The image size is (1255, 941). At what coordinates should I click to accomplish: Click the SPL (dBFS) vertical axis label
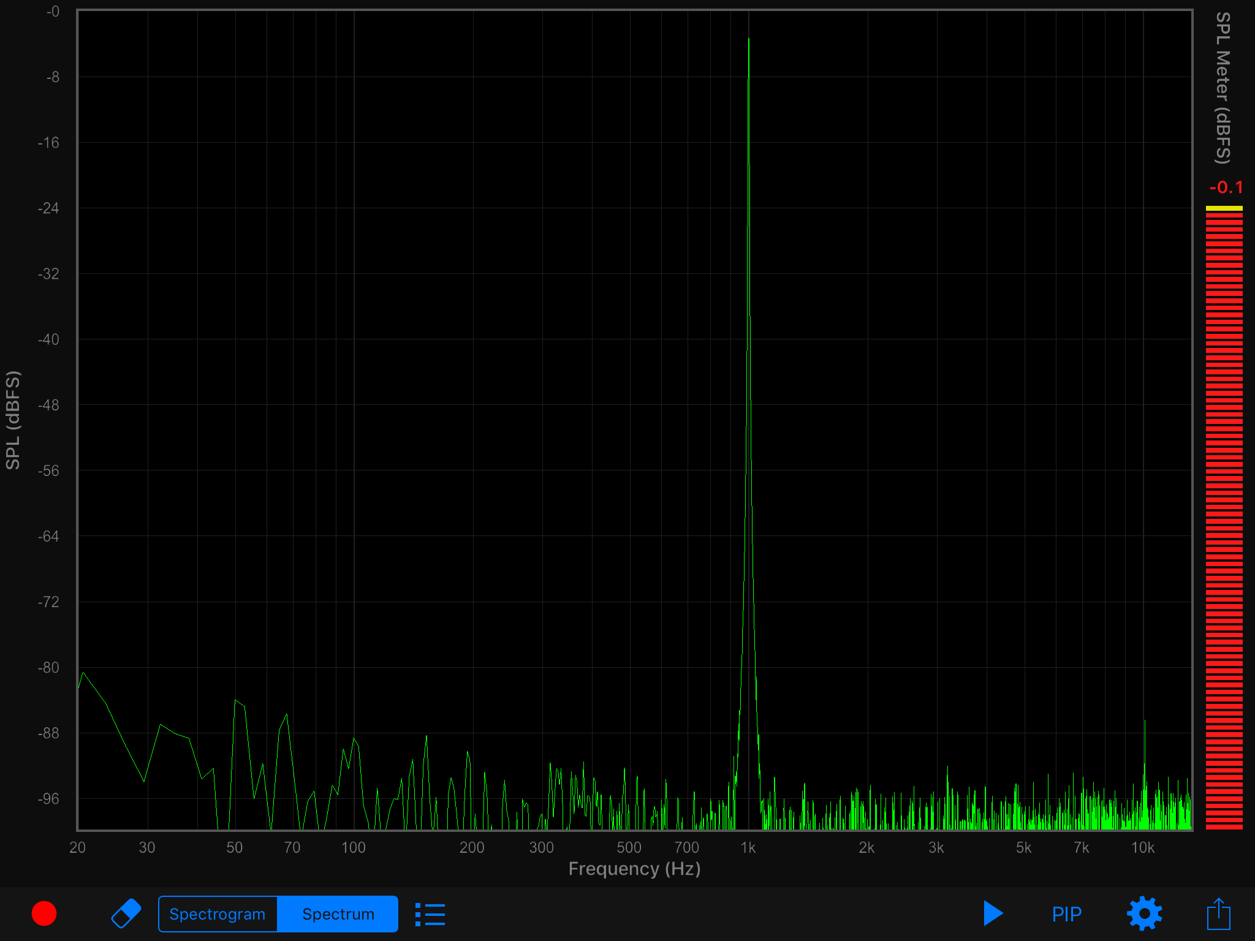pyautogui.click(x=13, y=420)
